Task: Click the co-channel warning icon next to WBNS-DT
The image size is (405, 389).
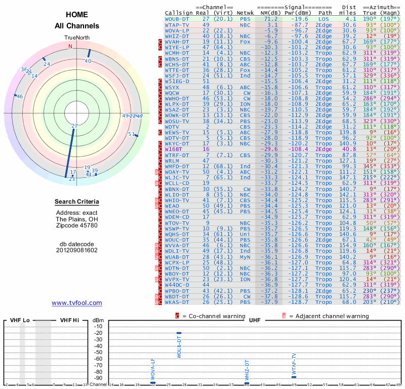Action: [161, 59]
